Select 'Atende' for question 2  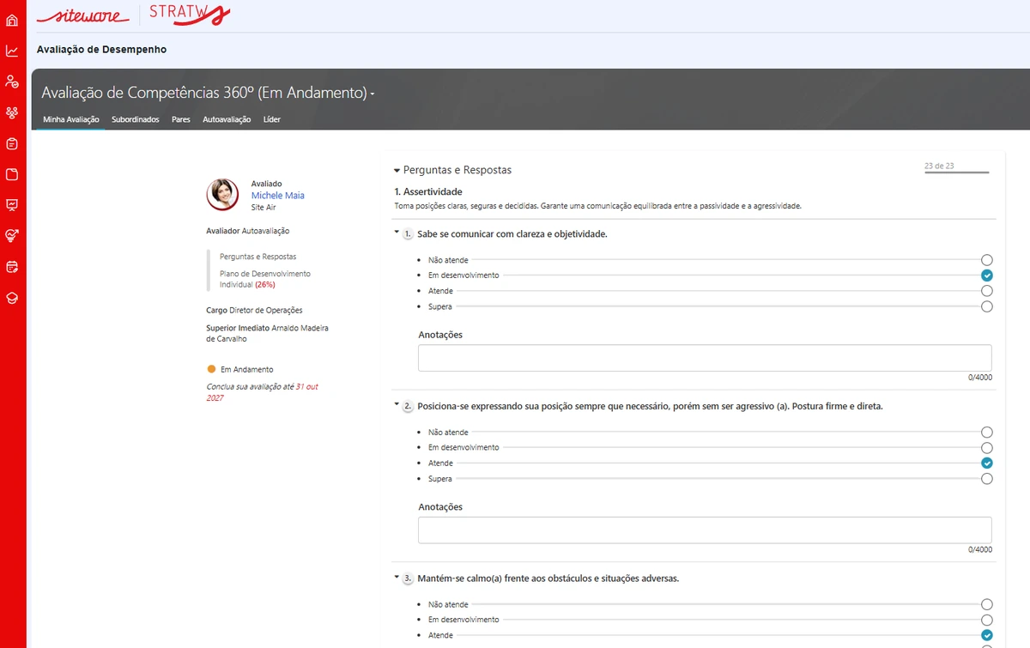(x=987, y=463)
